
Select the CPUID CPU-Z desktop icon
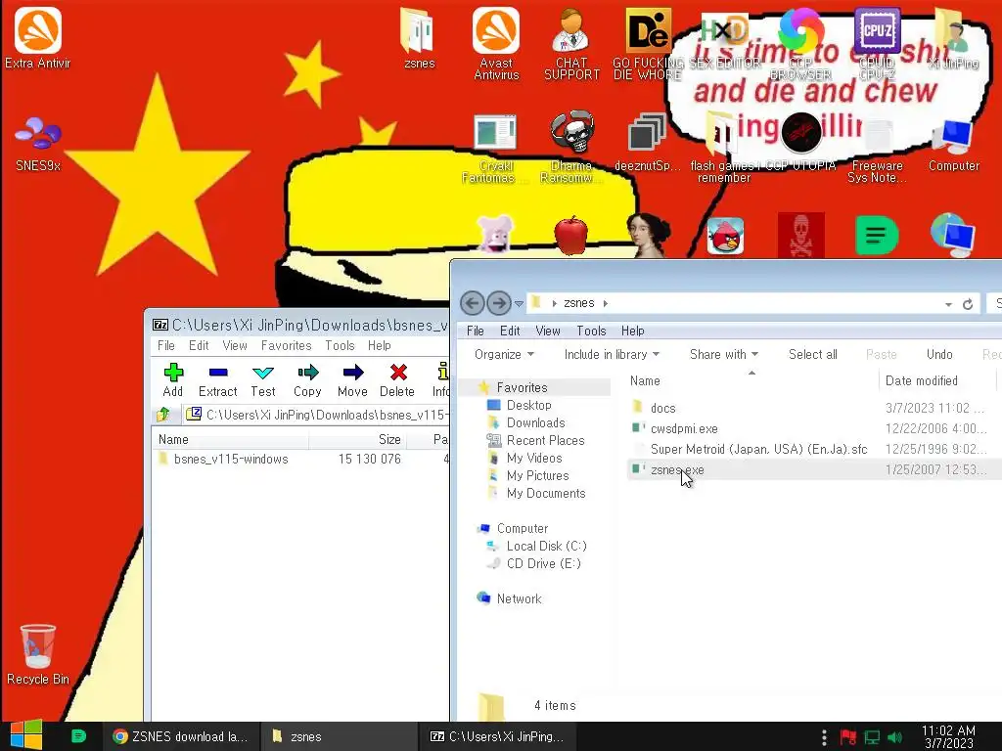click(x=878, y=43)
